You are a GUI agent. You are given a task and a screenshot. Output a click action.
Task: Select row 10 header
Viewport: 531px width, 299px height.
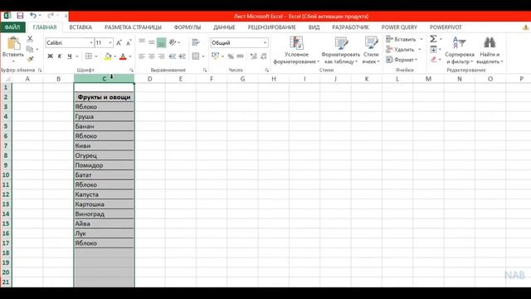6,175
